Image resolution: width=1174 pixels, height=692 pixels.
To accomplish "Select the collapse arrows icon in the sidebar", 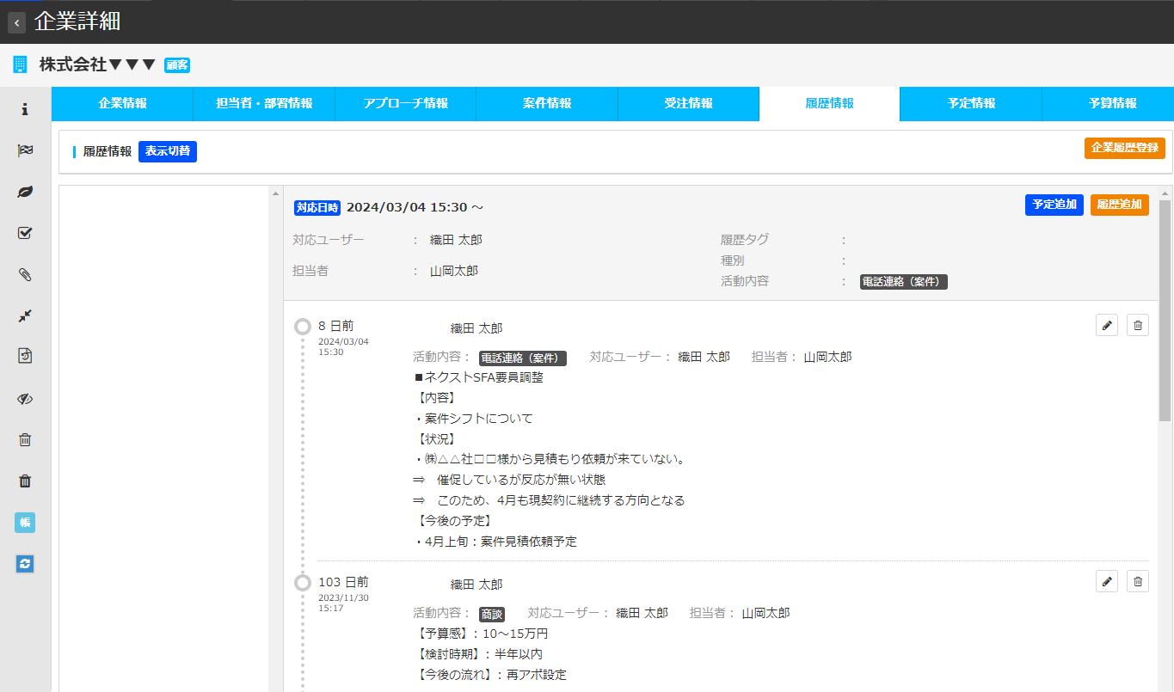I will pyautogui.click(x=24, y=315).
